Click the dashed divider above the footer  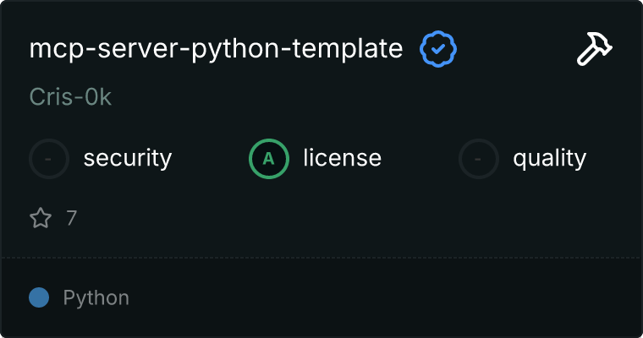(321, 257)
